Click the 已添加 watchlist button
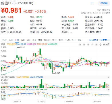This screenshot has height=104, width=112. pyautogui.click(x=104, y=3)
